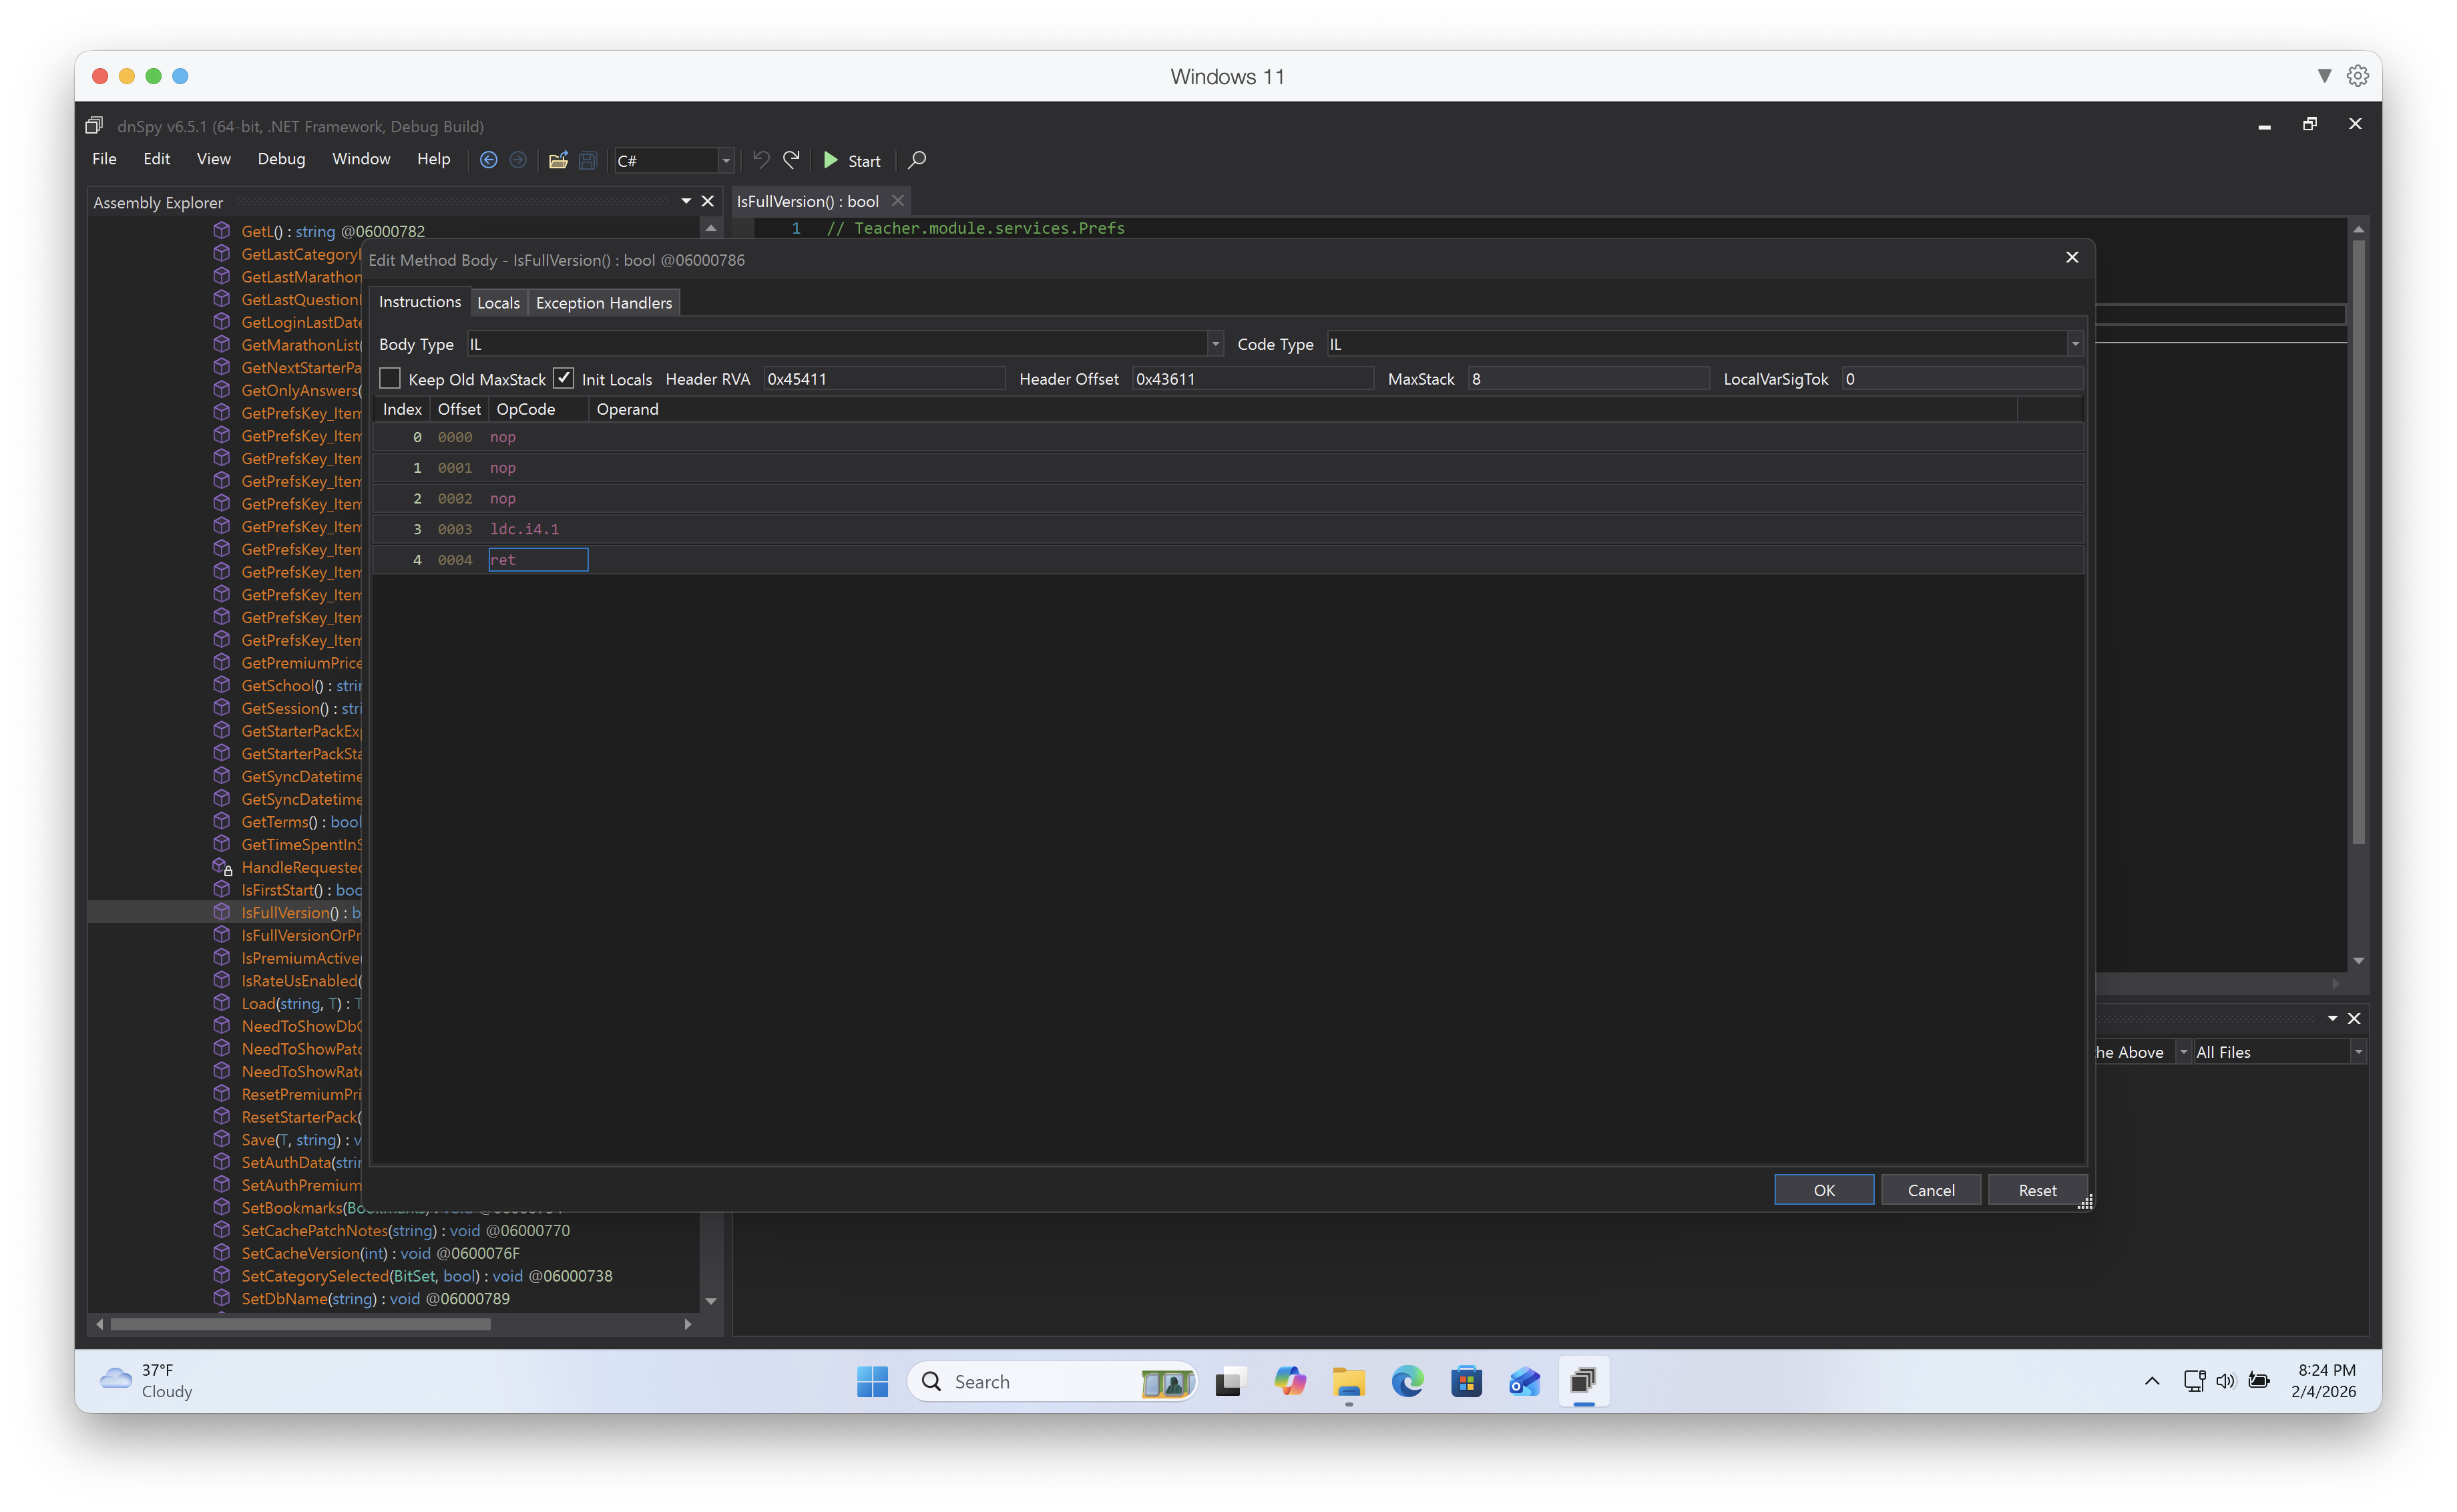The width and height of the screenshot is (2457, 1512).
Task: Click the Undo toolbar icon
Action: [760, 160]
